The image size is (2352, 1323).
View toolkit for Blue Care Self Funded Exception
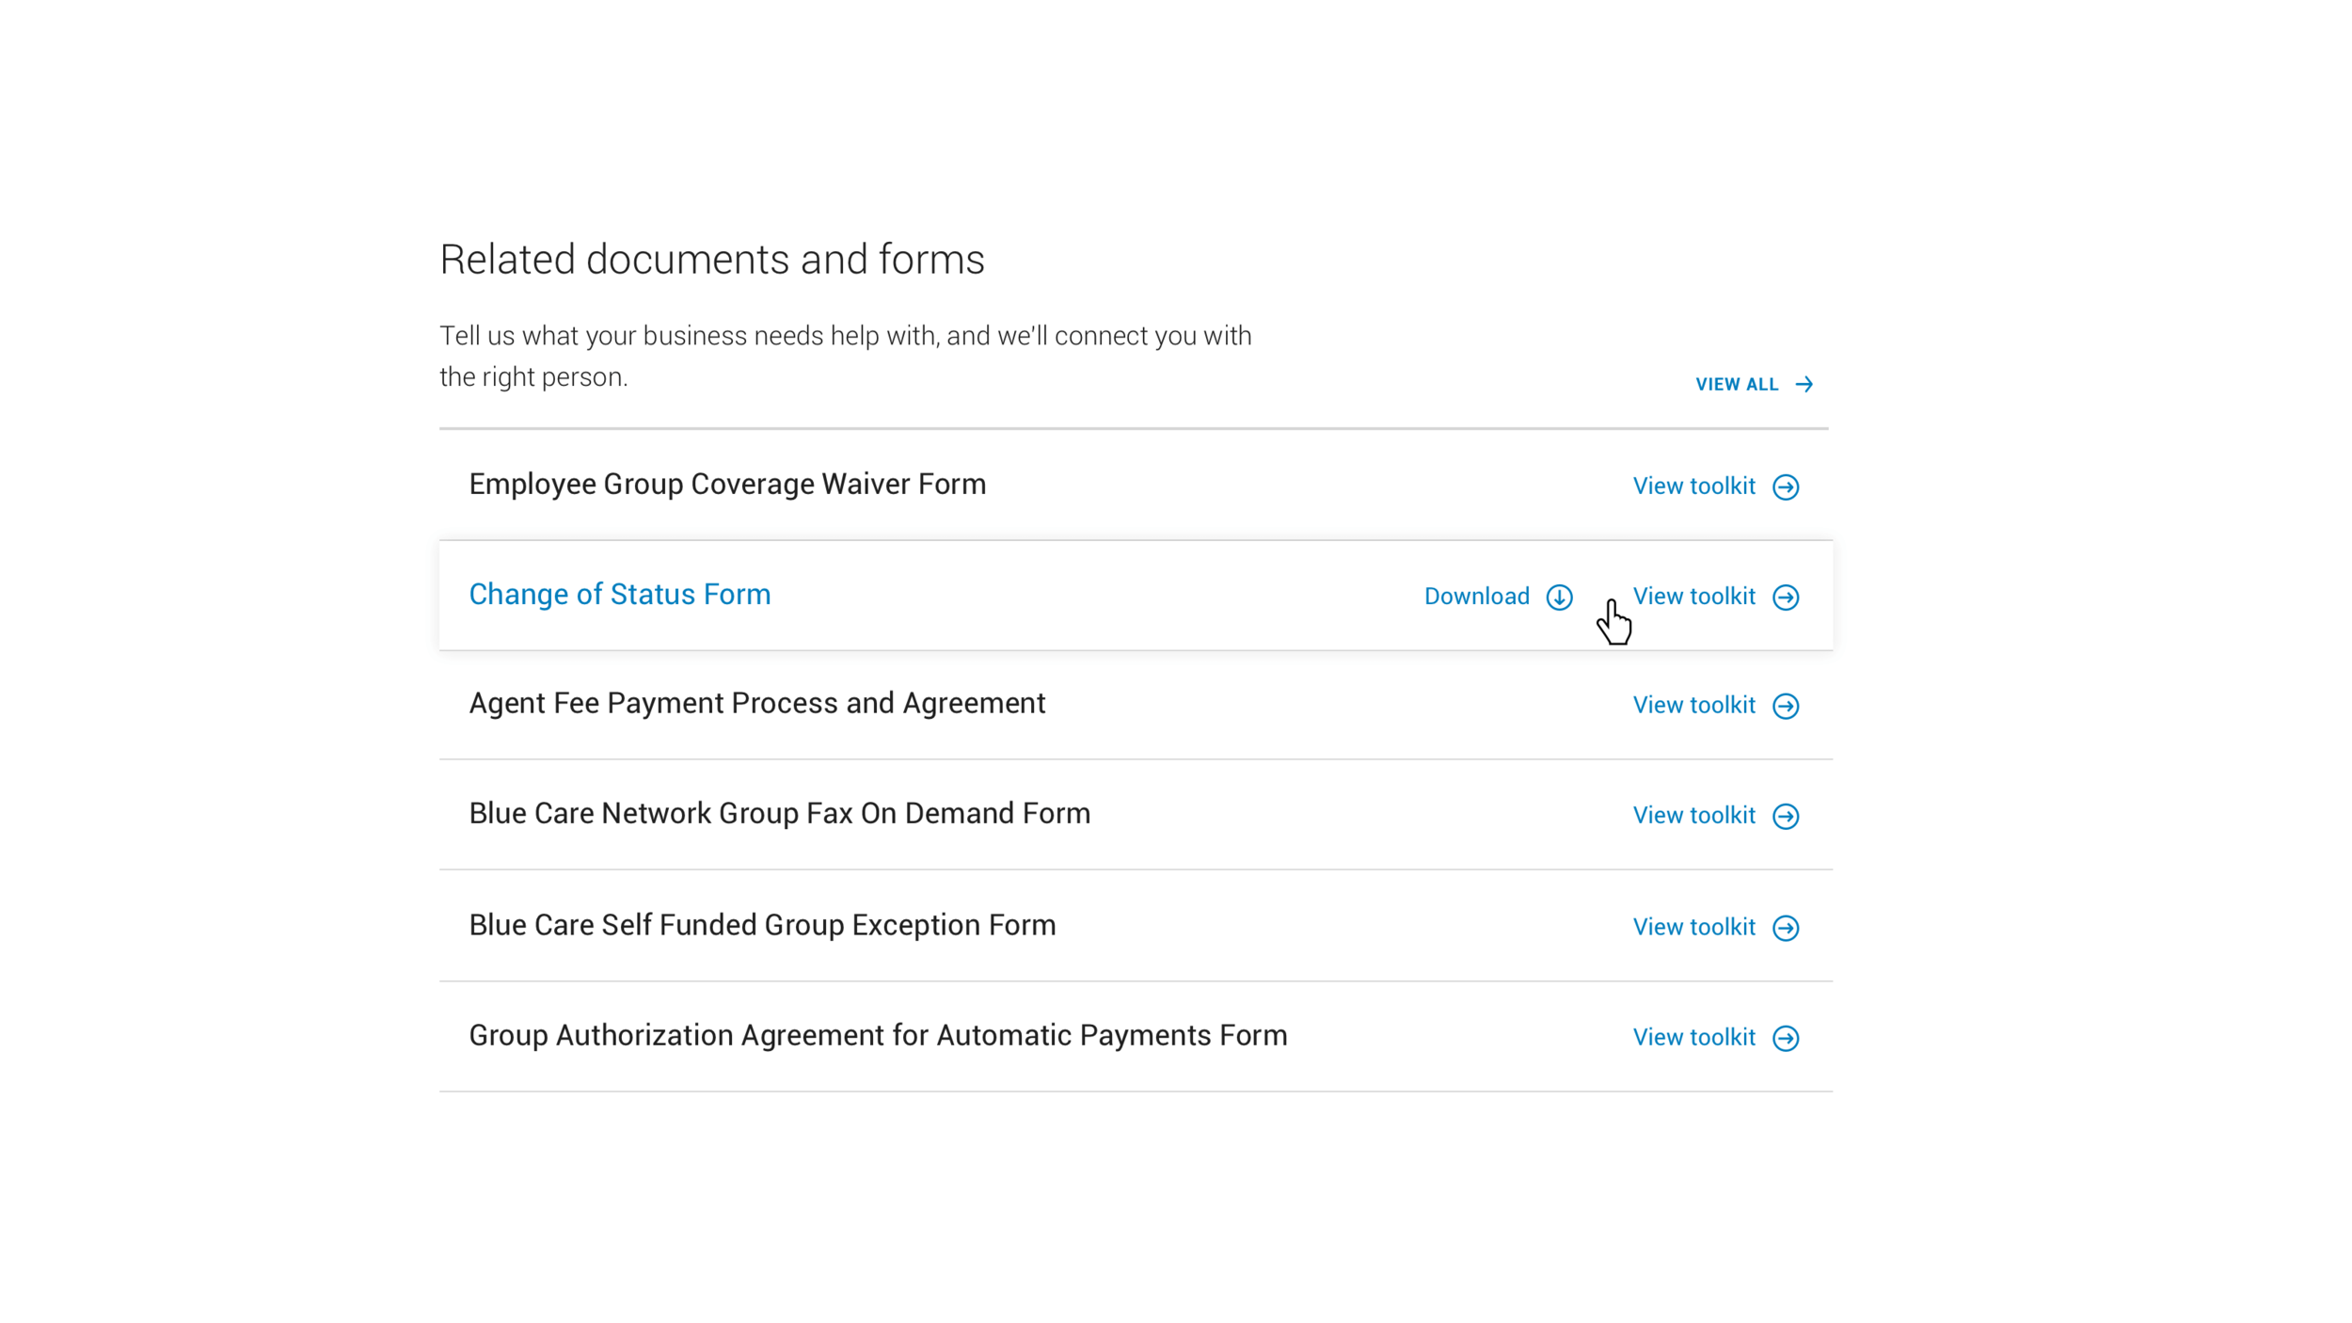coord(1693,927)
